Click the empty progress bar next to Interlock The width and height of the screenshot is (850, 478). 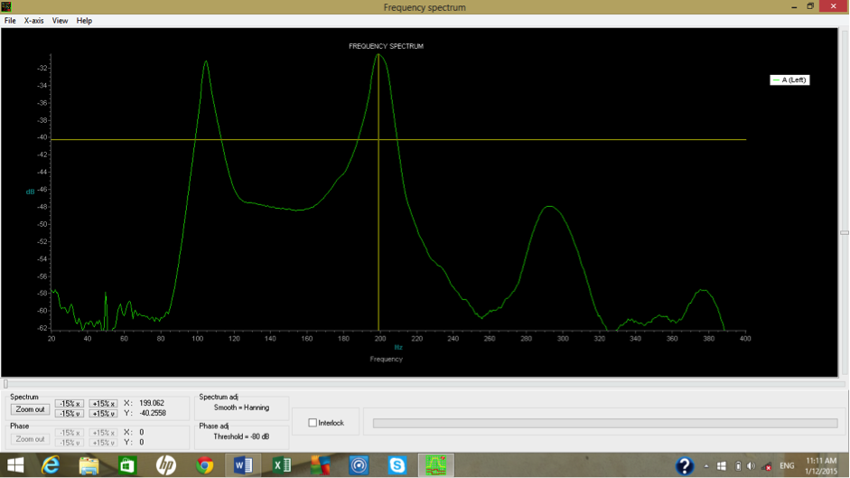pos(605,423)
